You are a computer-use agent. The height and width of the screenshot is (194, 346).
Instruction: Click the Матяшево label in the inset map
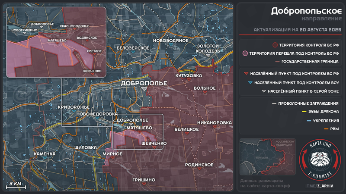point(57,41)
